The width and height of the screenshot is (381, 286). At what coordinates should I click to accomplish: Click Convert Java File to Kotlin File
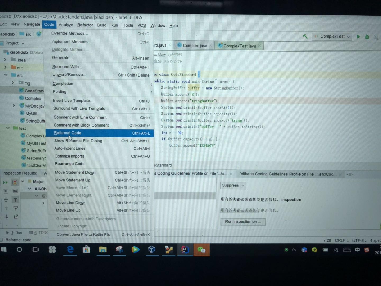coord(101,235)
